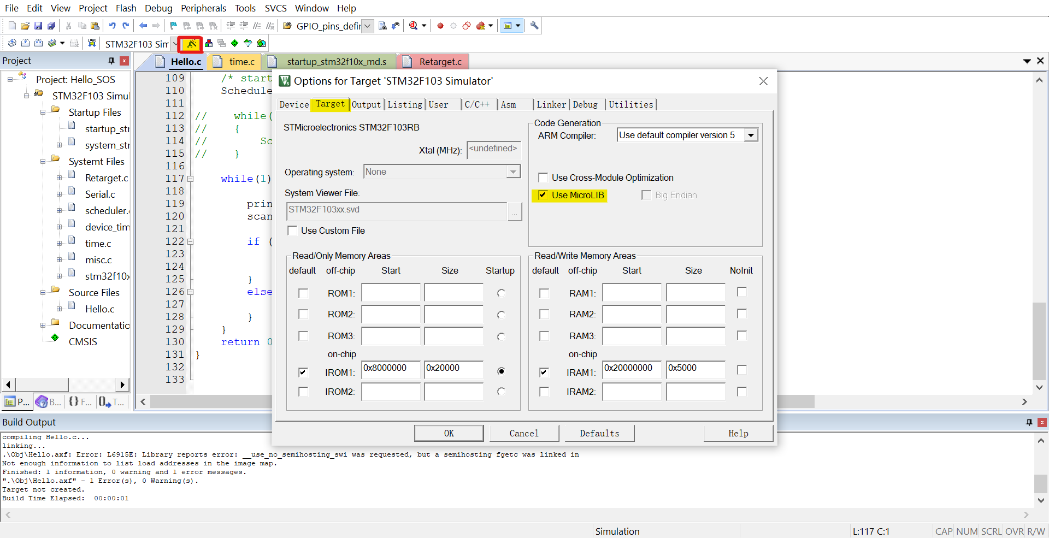Save the current file using the toolbar
The height and width of the screenshot is (538, 1049).
(38, 26)
